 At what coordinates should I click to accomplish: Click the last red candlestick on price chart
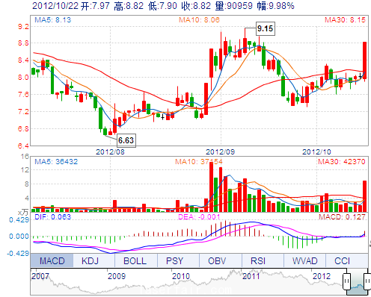point(365,60)
